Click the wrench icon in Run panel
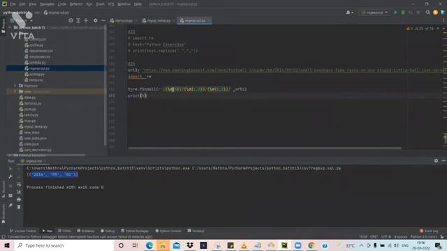447x251 pixels. (x=10, y=176)
